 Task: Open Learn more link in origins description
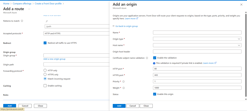click(130, 18)
